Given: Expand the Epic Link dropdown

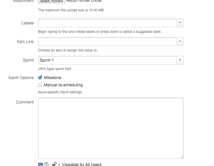Looking at the screenshot, I should [x=180, y=42].
